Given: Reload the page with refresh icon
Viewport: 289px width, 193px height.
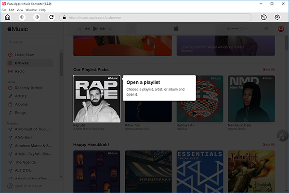Looking at the screenshot, I should [x=52, y=17].
